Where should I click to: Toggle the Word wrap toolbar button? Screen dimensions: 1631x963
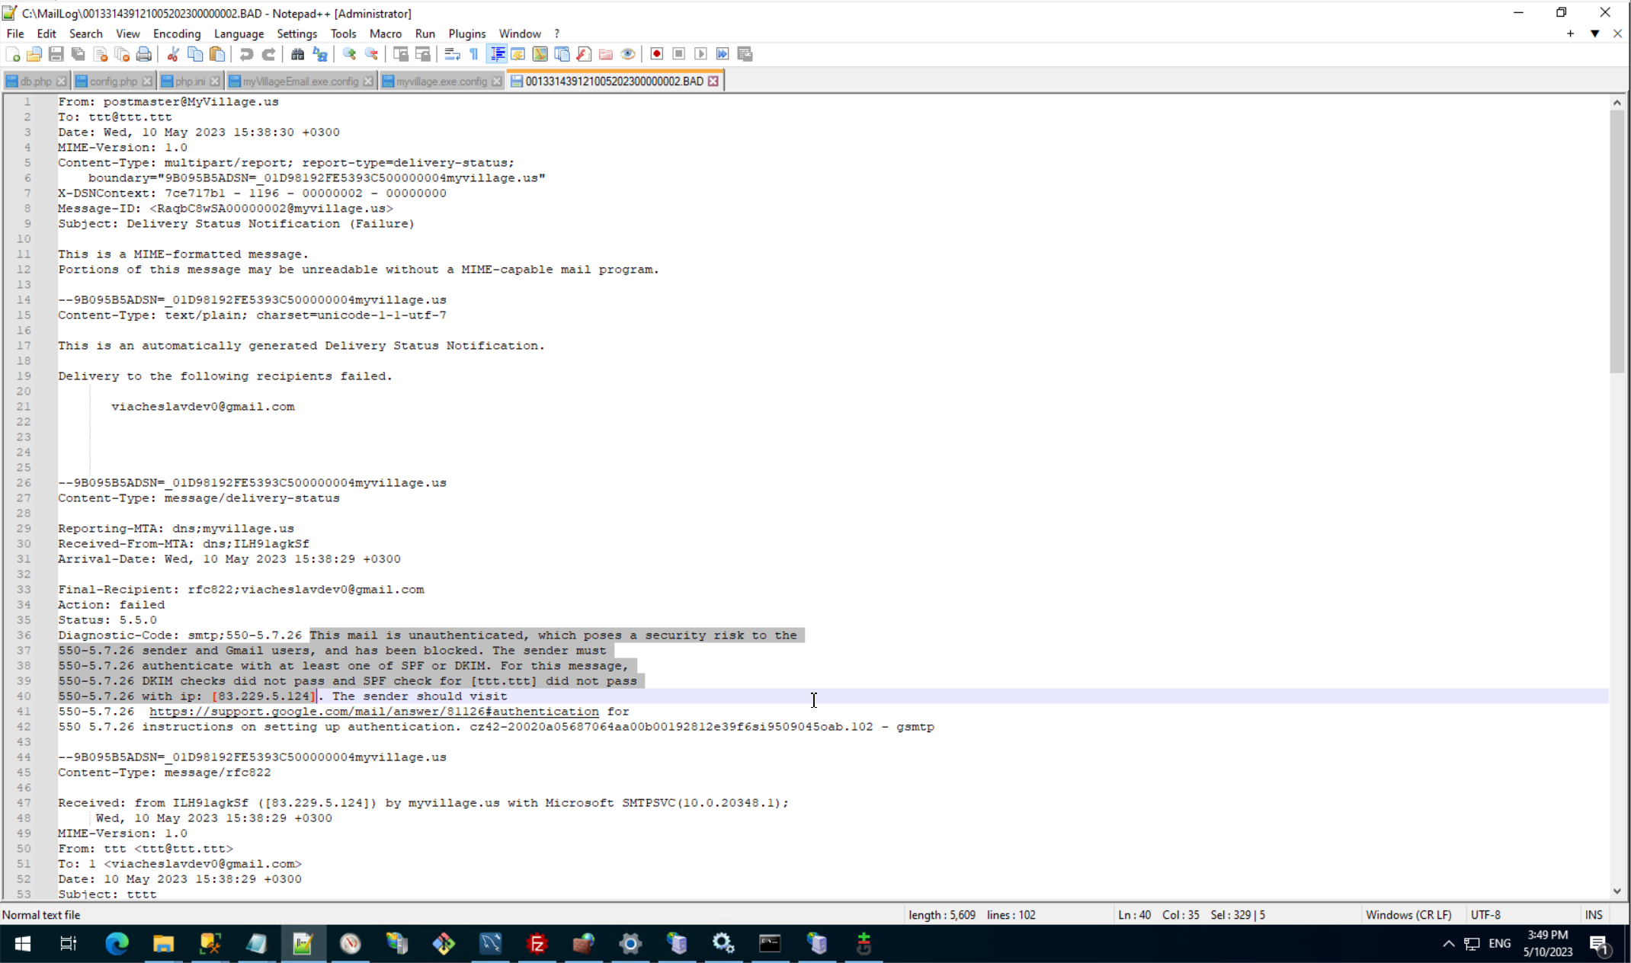pyautogui.click(x=452, y=54)
